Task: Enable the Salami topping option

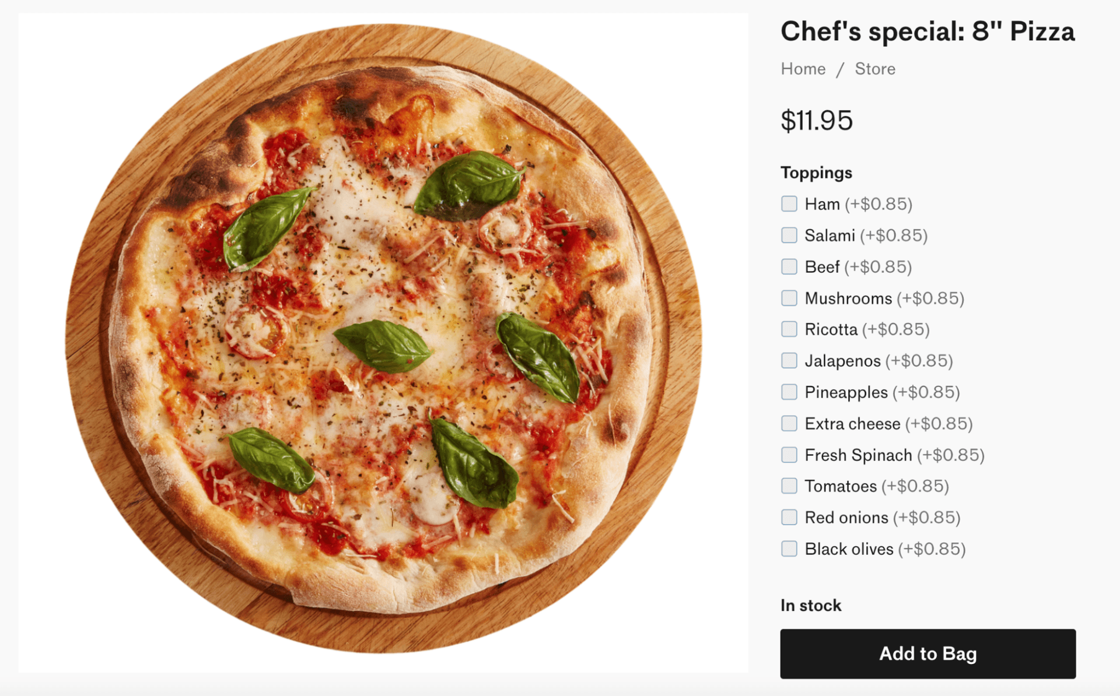Action: click(x=789, y=235)
